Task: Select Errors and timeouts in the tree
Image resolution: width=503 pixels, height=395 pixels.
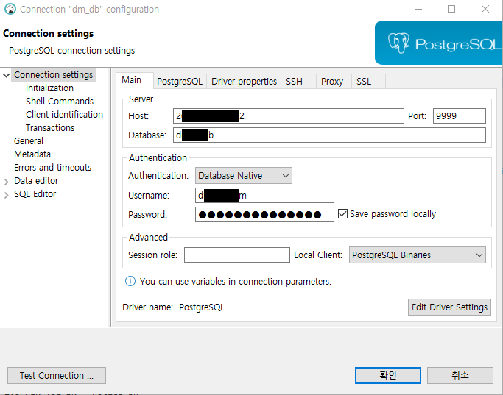Action: tap(52, 168)
